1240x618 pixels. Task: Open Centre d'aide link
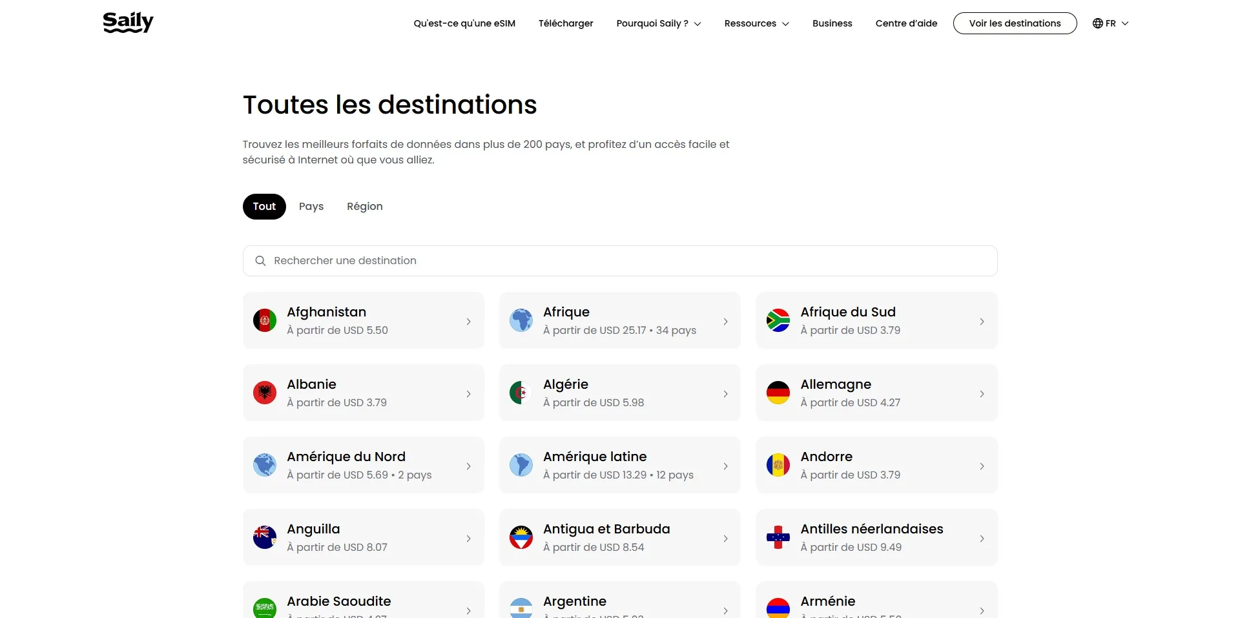(906, 23)
